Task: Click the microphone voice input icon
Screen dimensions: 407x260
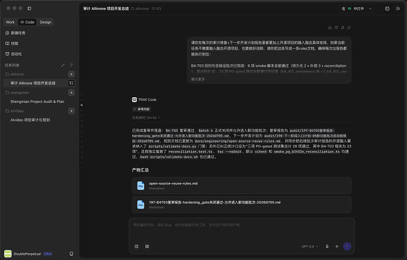Action: [327, 246]
